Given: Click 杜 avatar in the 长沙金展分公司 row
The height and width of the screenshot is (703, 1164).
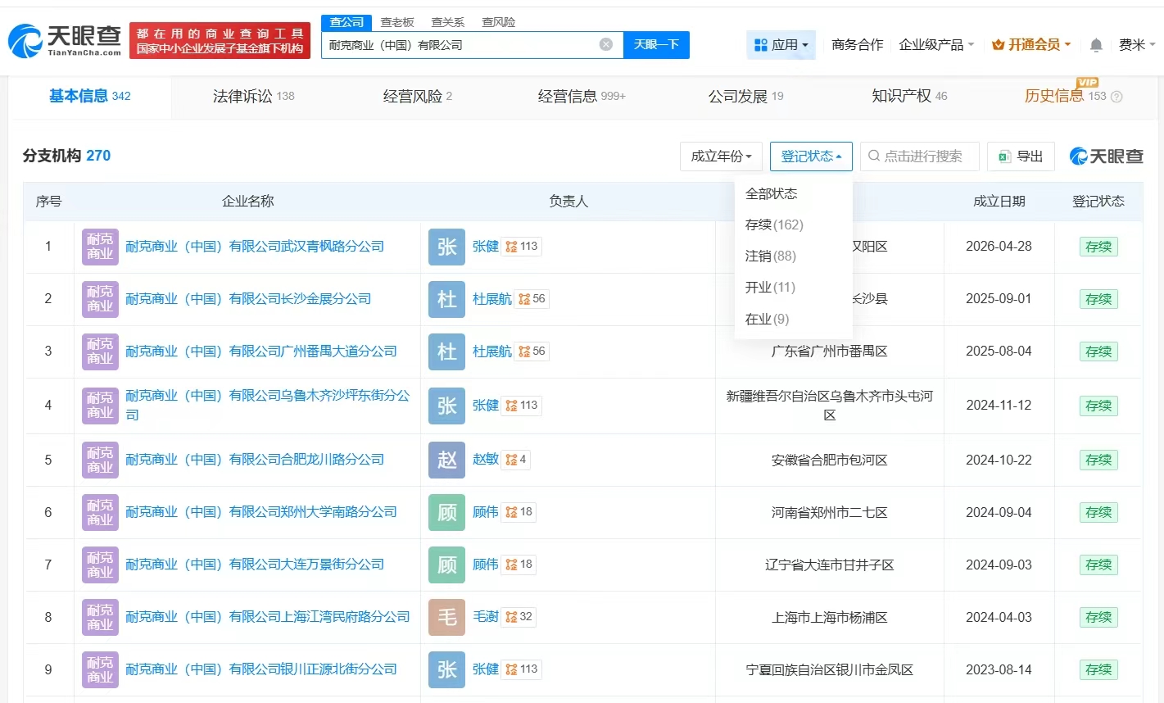Looking at the screenshot, I should (446, 299).
